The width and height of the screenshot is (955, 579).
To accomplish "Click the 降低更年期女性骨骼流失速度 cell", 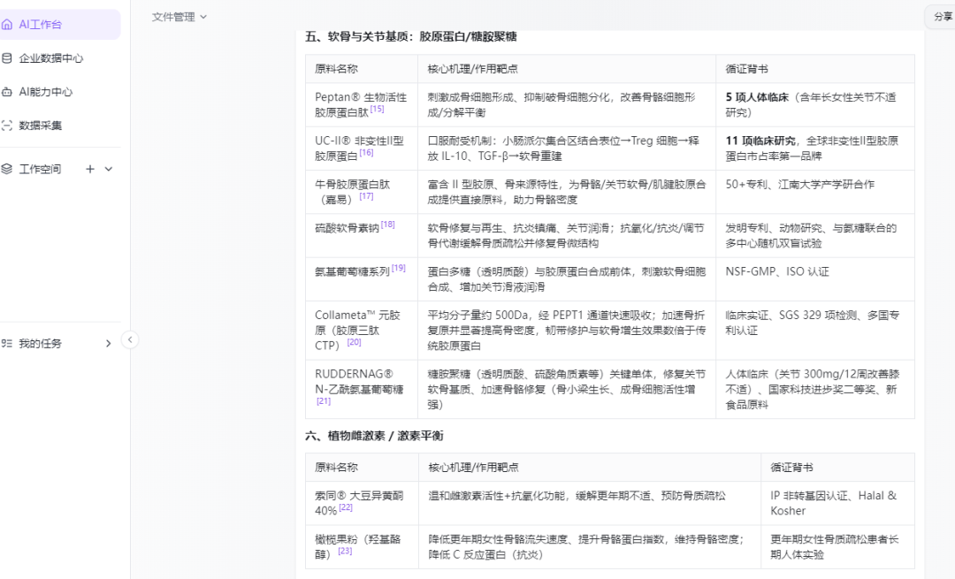I will pos(590,546).
